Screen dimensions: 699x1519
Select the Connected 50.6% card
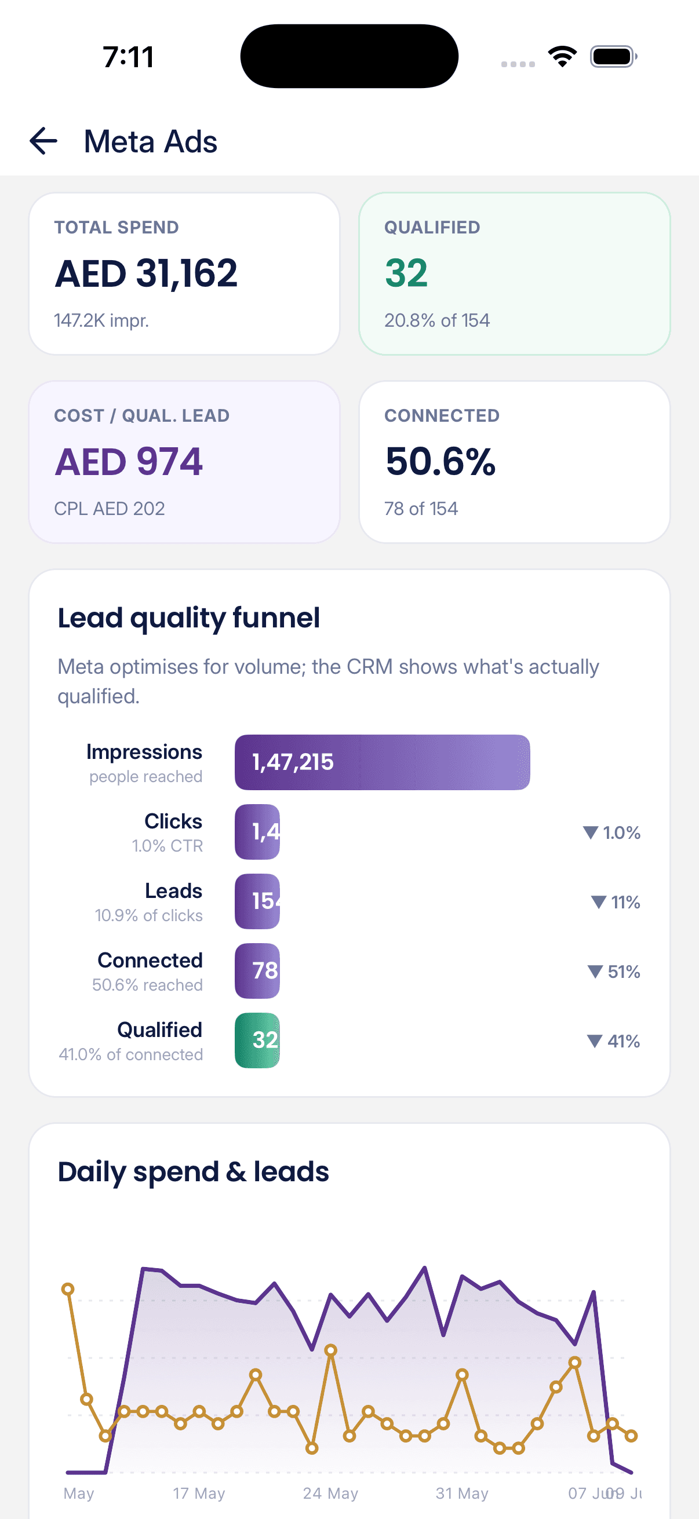coord(514,462)
